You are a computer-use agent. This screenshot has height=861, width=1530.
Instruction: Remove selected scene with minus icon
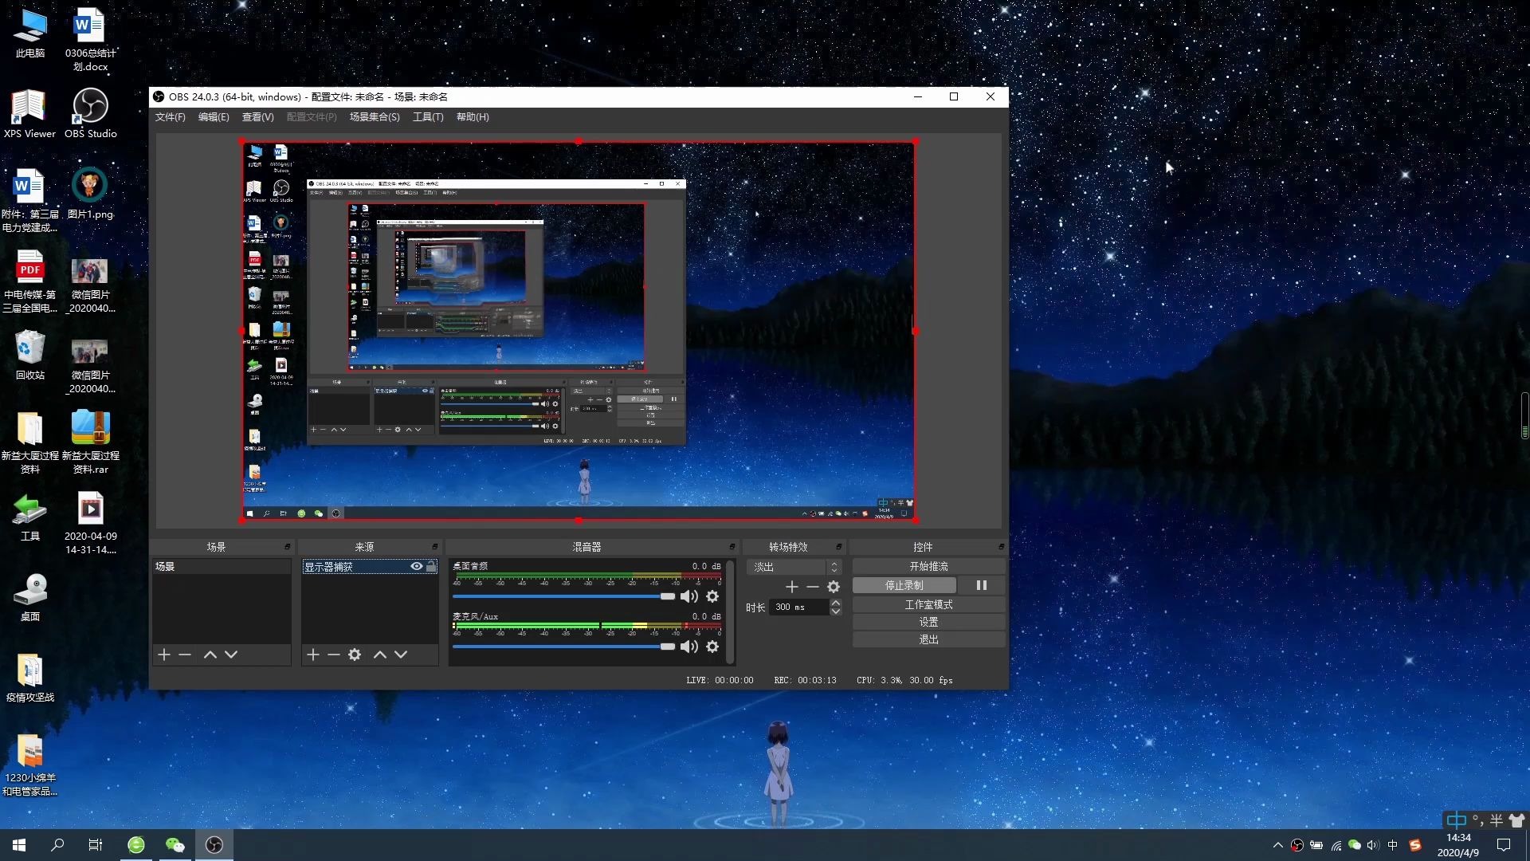[185, 655]
